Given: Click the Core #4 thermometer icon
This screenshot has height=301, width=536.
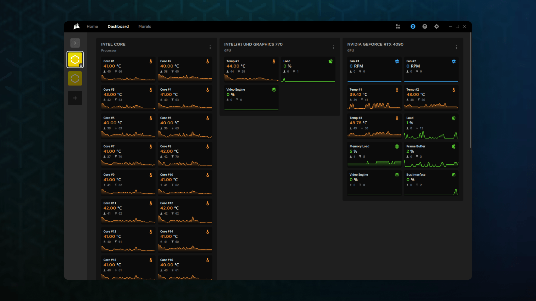Looking at the screenshot, I should [x=207, y=90].
